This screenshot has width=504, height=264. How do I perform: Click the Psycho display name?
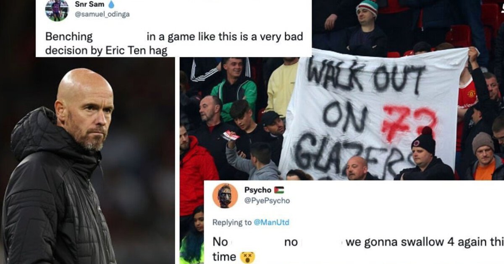[258, 190]
